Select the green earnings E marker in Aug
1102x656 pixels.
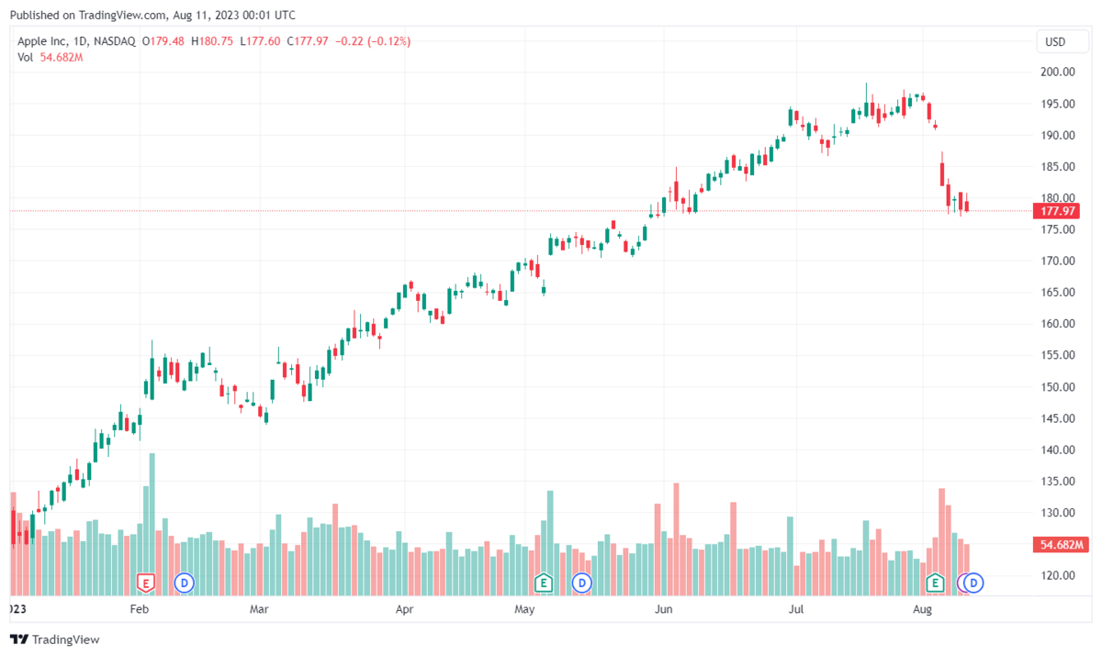tap(936, 582)
